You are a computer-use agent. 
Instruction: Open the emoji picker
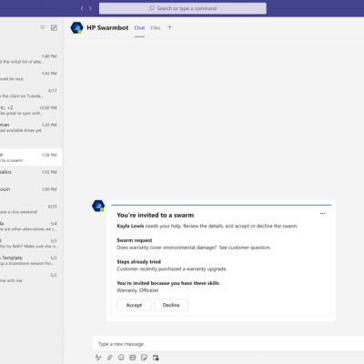[x=121, y=358]
